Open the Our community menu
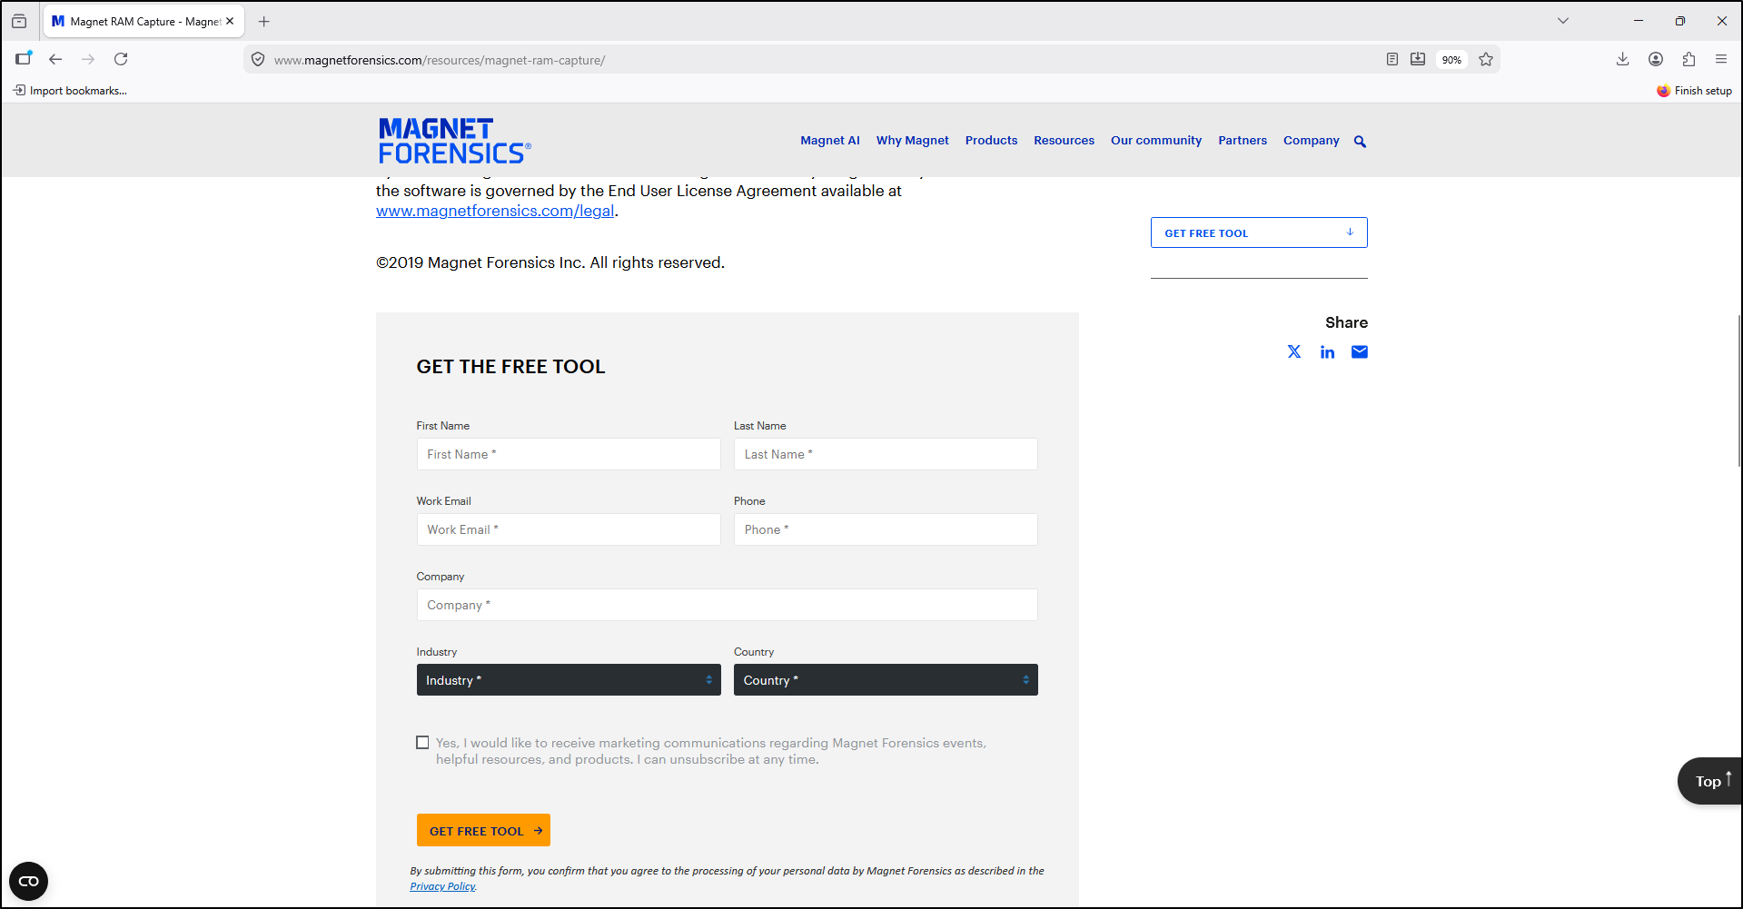This screenshot has height=909, width=1743. click(x=1156, y=141)
